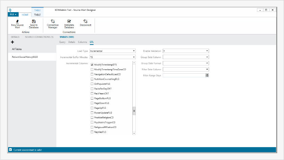Click scroll up arrow of columns list
Image resolution: width=284 pixels, height=160 pixels.
point(134,63)
